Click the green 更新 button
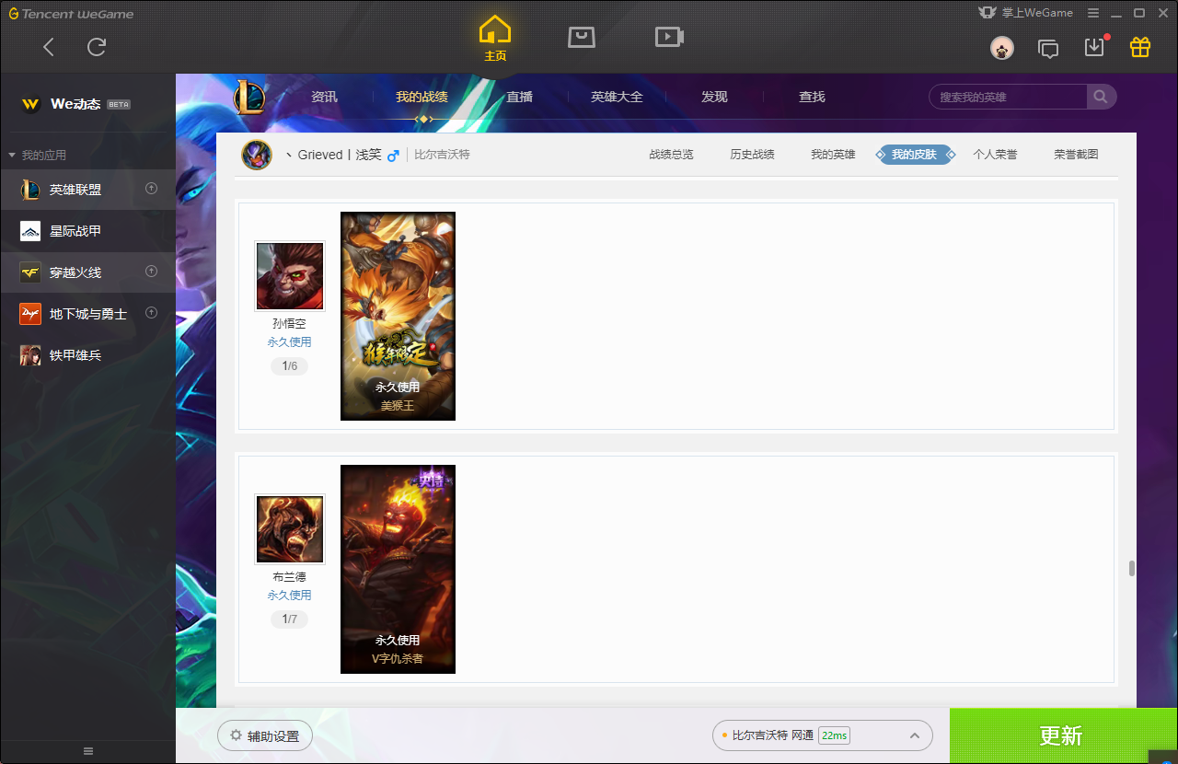This screenshot has height=764, width=1178. coord(1064,735)
